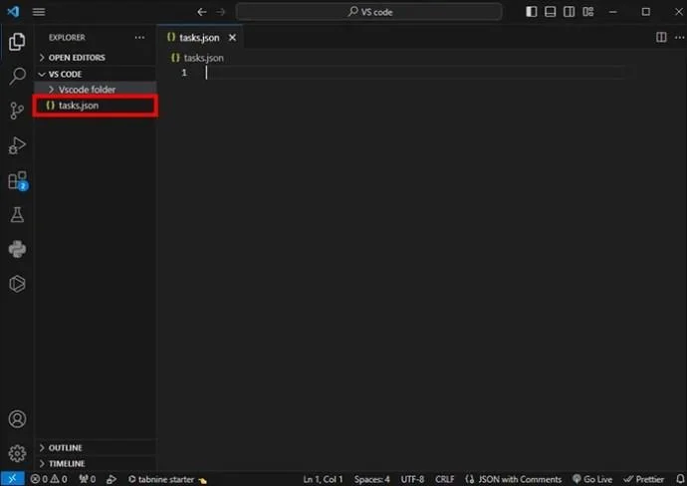Open remote window status bar button
The height and width of the screenshot is (486, 687).
(12, 479)
